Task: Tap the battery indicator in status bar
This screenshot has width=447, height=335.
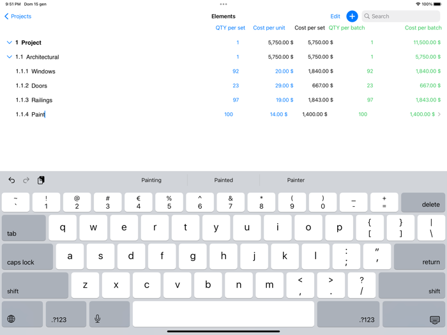Action: coord(437,4)
